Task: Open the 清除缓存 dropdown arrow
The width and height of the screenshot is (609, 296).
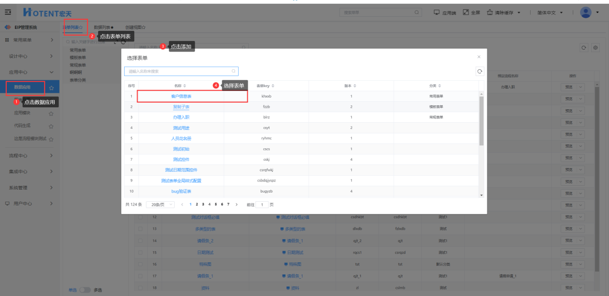Action: tap(519, 12)
